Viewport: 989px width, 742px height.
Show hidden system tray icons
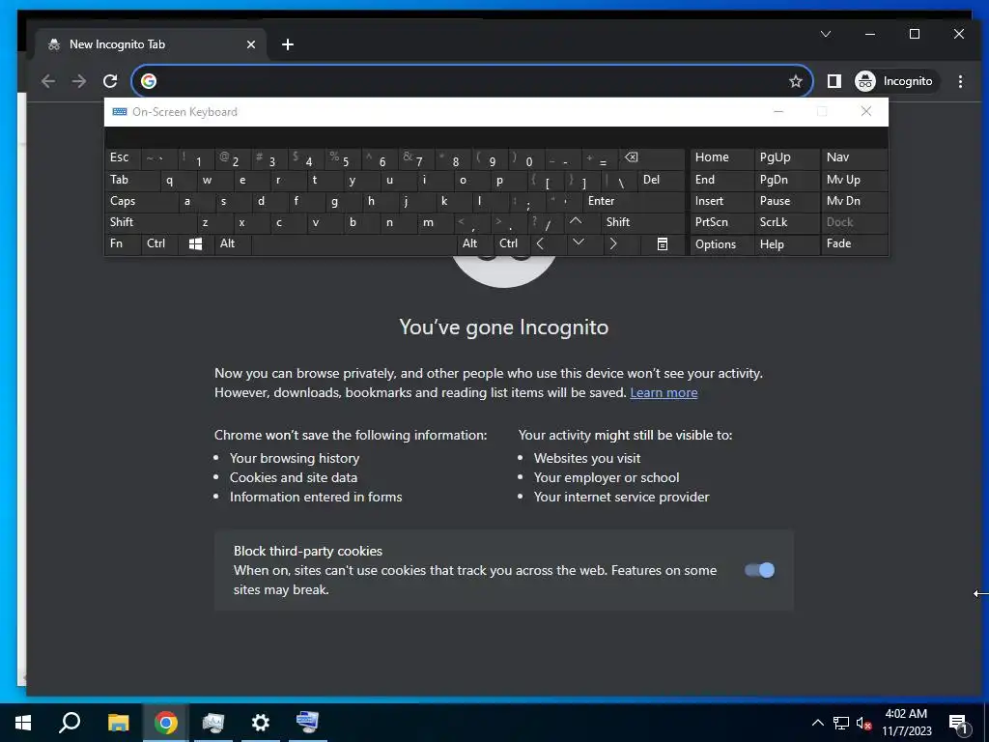(817, 723)
